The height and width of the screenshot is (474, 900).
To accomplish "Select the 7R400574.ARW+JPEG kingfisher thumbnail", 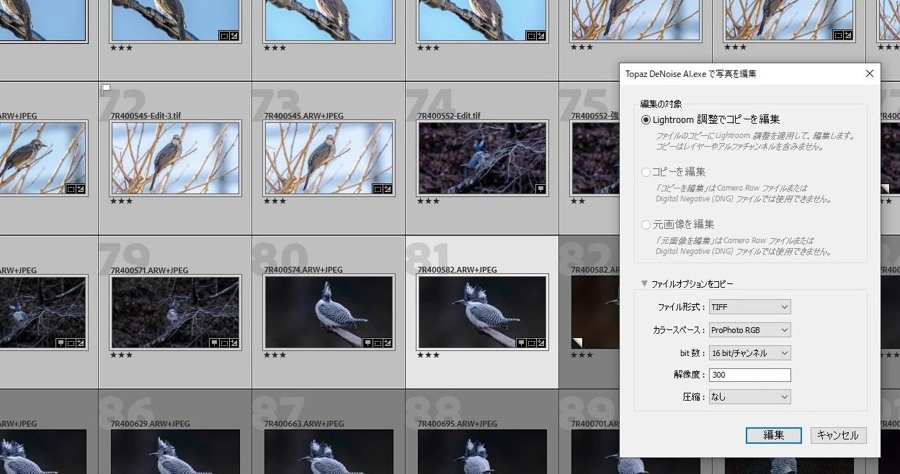I will [x=329, y=312].
